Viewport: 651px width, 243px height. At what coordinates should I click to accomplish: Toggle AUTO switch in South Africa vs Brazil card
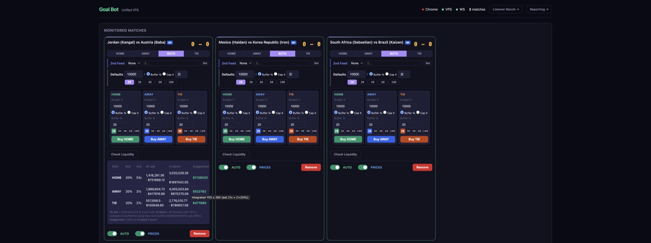coord(335,167)
